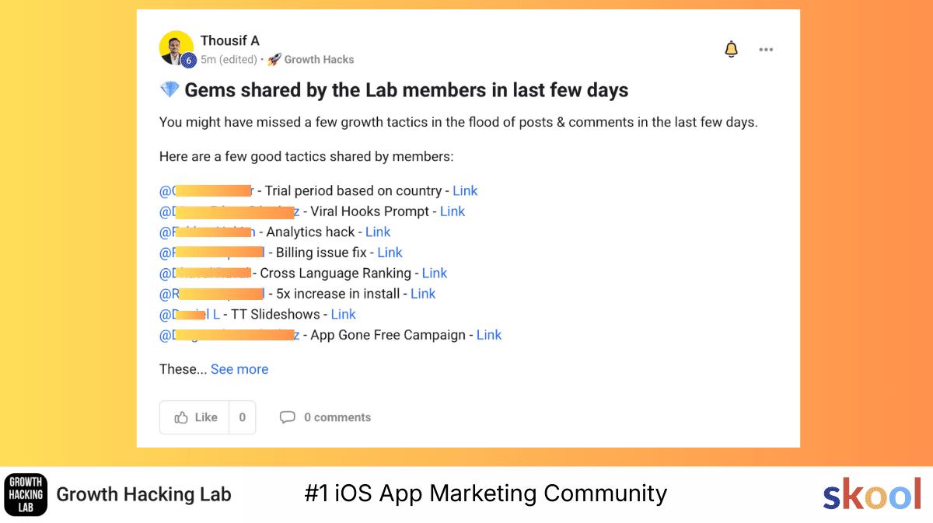Click the comment speech bubble icon
Image resolution: width=933 pixels, height=523 pixels.
tap(288, 417)
